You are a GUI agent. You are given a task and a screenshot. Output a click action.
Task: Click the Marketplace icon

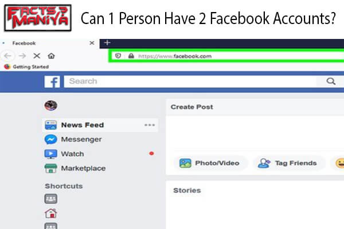click(50, 168)
